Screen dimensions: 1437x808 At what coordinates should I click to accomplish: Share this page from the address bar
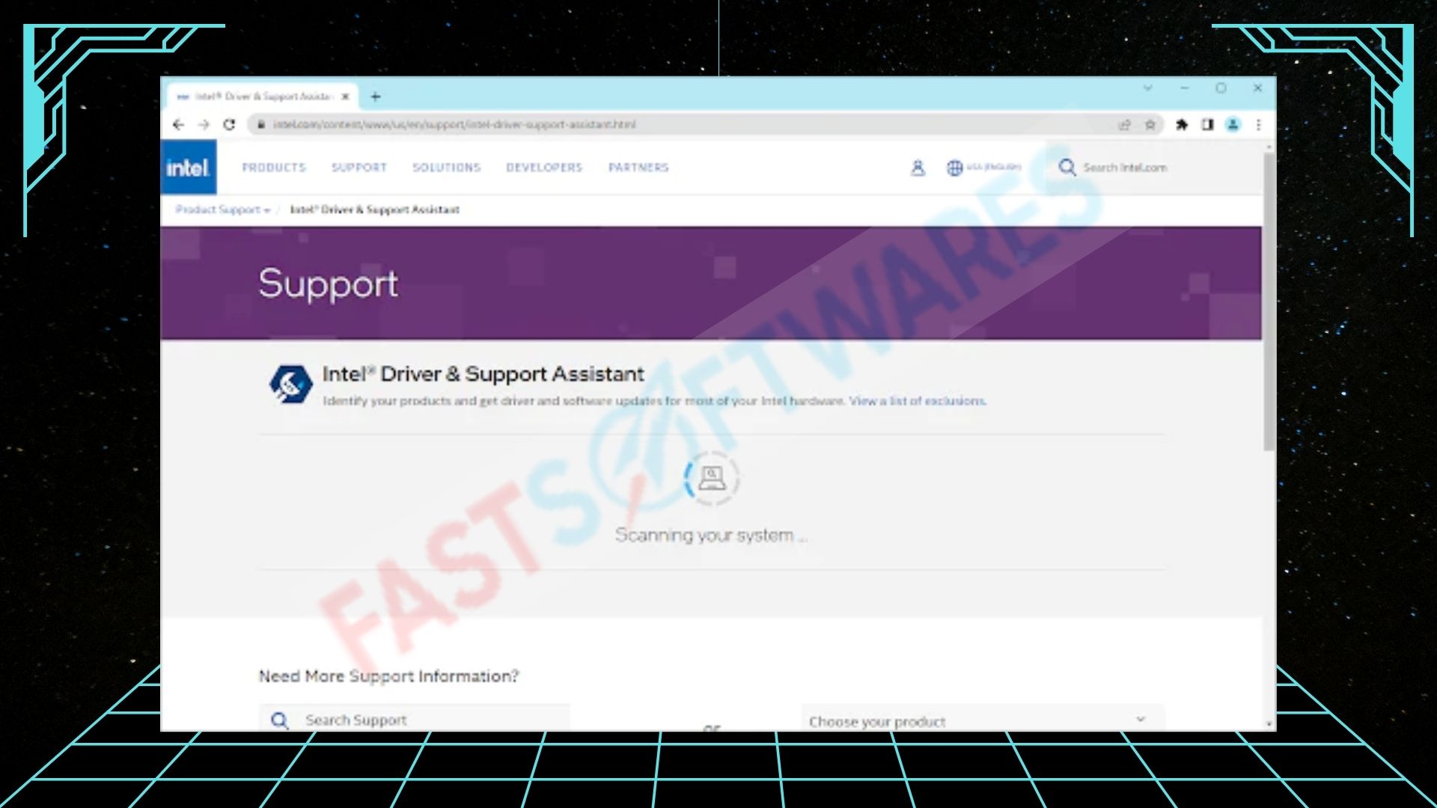1124,125
